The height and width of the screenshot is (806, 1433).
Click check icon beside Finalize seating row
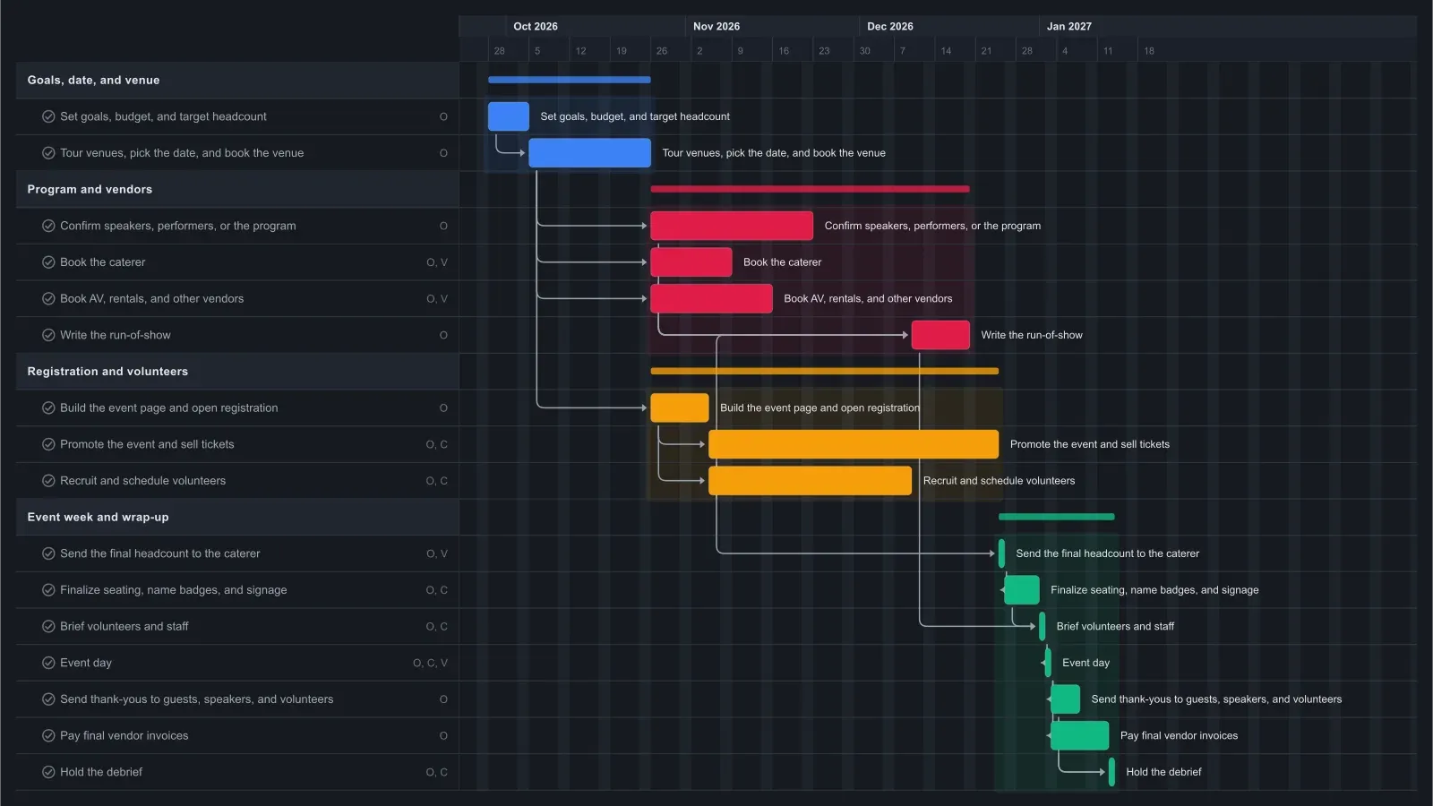tap(48, 590)
